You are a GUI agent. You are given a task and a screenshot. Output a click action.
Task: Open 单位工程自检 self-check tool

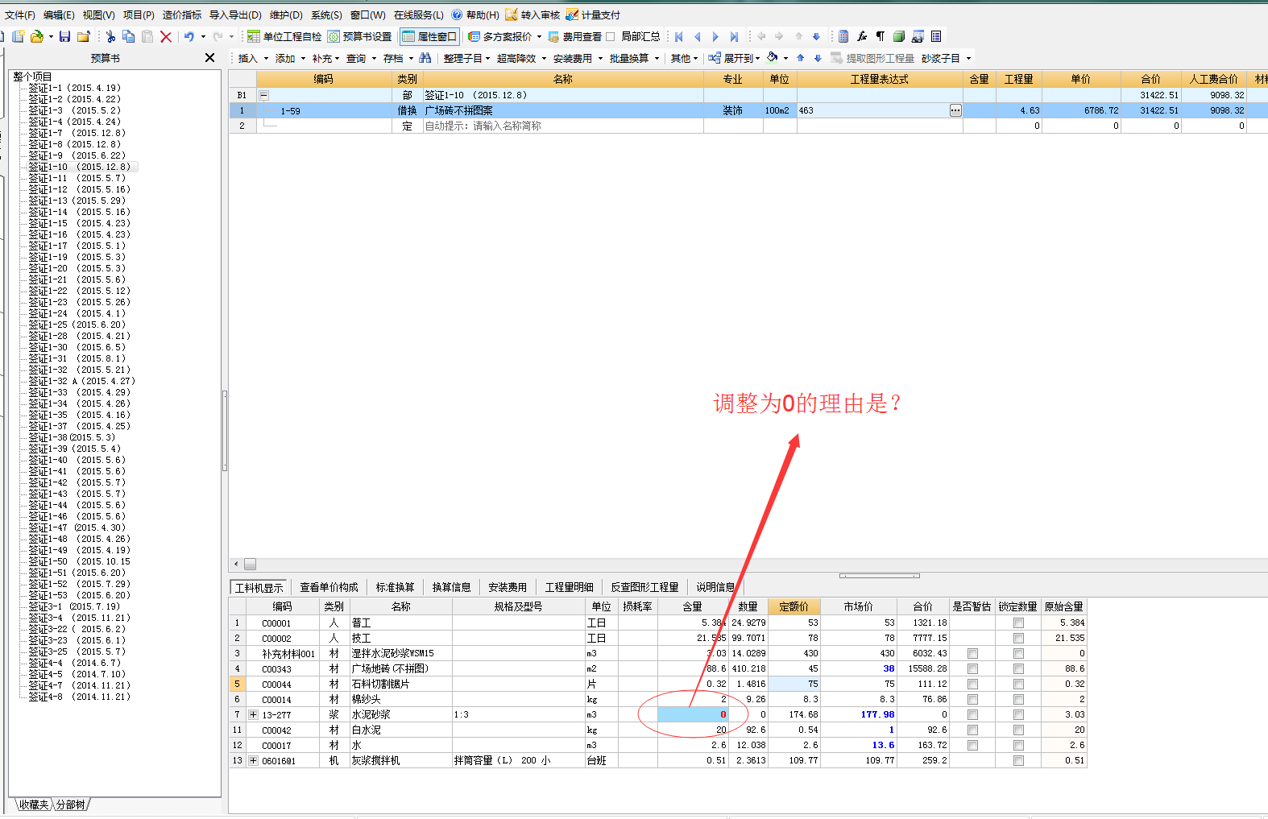[x=284, y=36]
